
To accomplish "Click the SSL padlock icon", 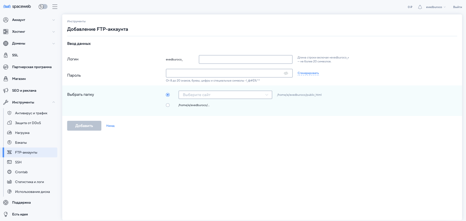I will pyautogui.click(x=6, y=55).
